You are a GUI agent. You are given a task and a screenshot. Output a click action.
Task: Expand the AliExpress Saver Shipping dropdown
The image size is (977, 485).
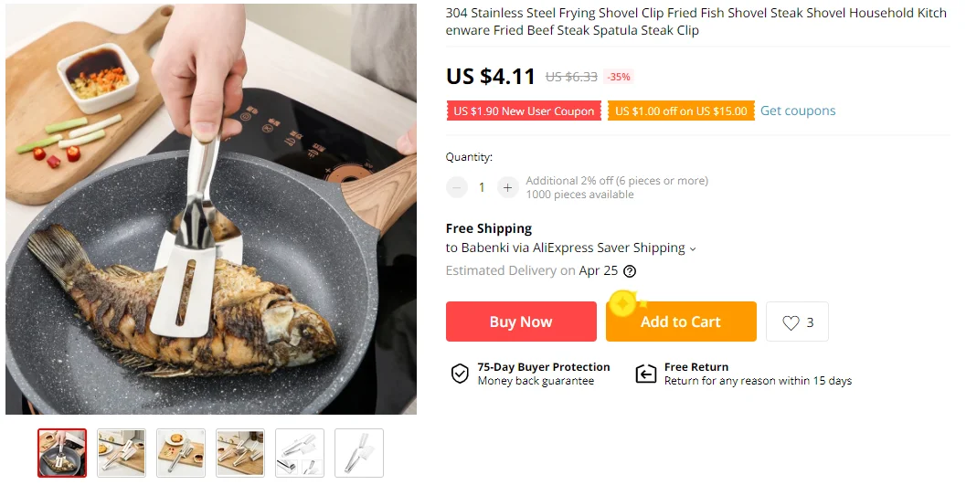(x=693, y=248)
